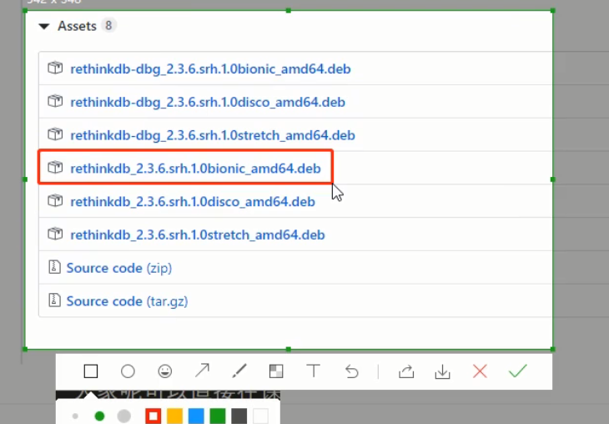609x424 pixels.
Task: Pick the yellow color swatch
Action: pos(174,416)
